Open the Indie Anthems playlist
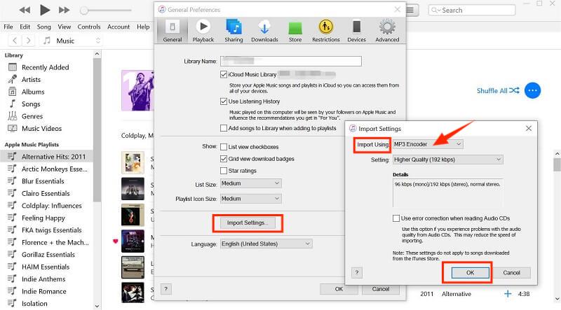Image resolution: width=561 pixels, height=310 pixels. (43, 279)
